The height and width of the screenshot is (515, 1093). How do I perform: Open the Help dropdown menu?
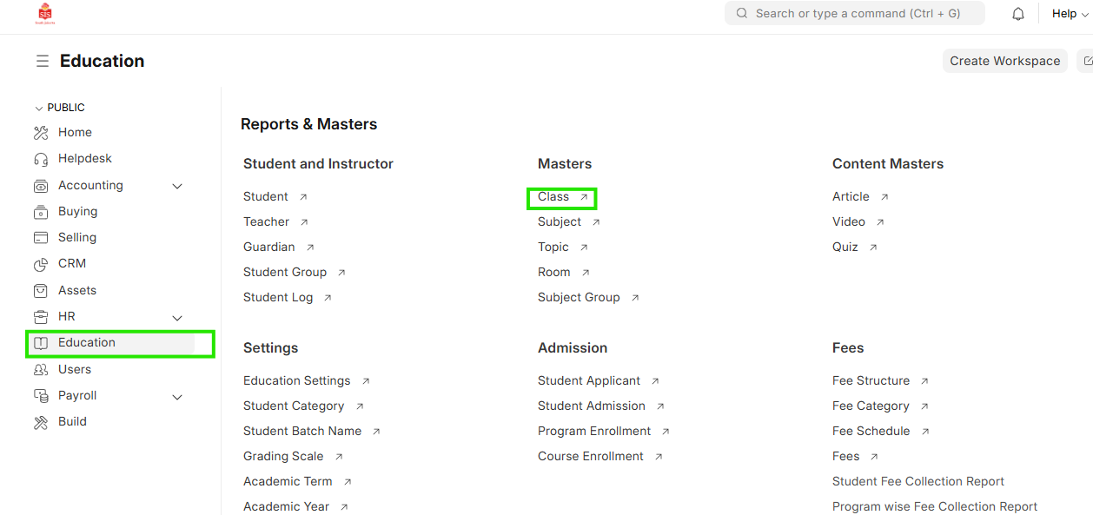[x=1070, y=14]
